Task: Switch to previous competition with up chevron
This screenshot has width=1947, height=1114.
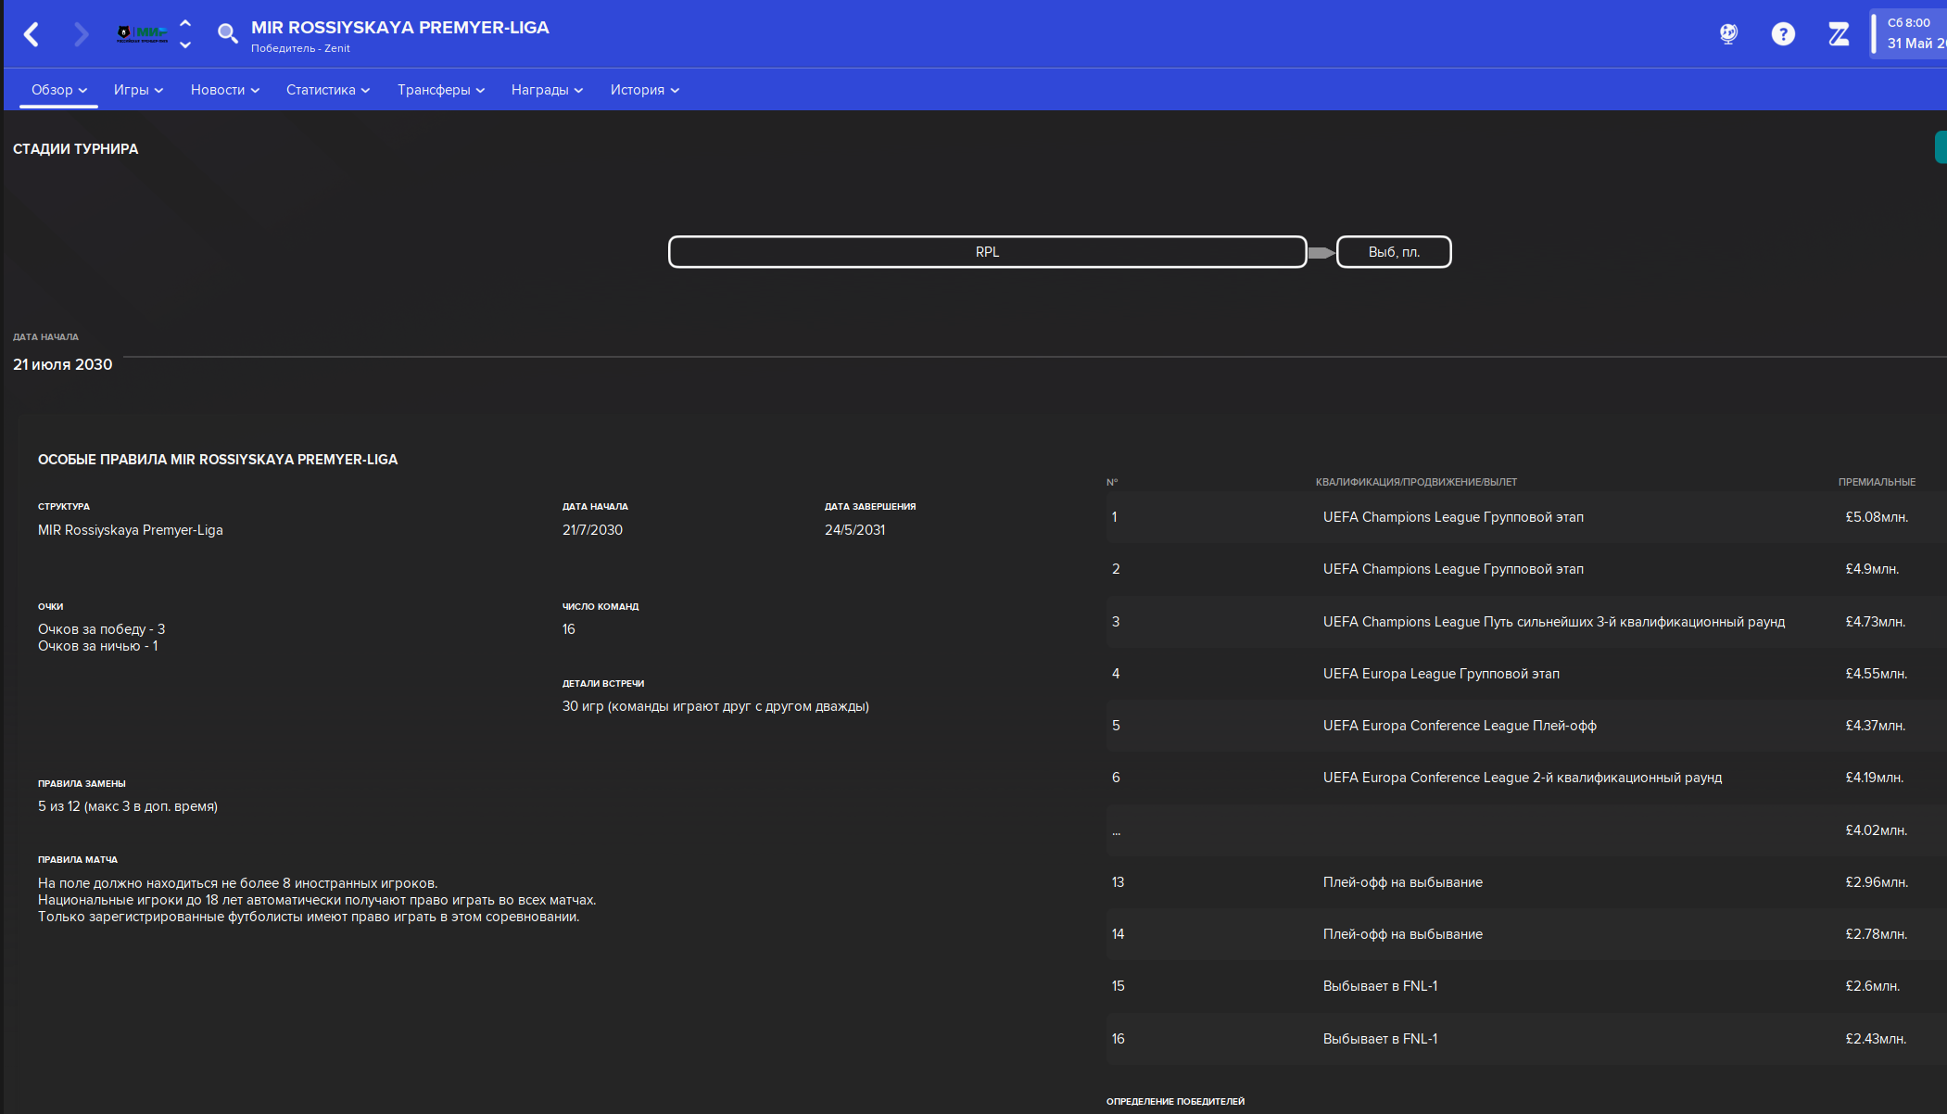Action: (x=185, y=24)
